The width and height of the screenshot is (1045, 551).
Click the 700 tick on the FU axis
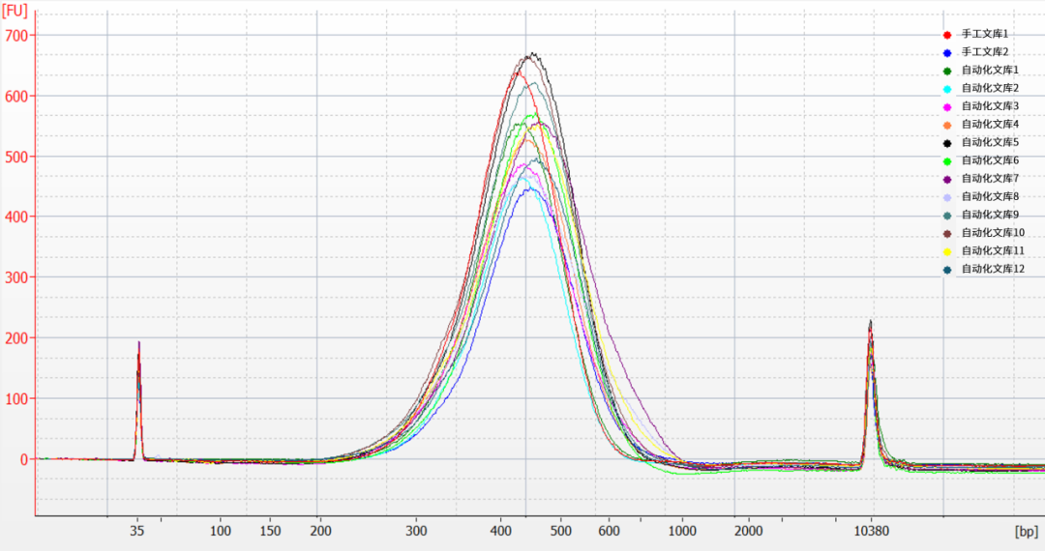click(x=17, y=36)
